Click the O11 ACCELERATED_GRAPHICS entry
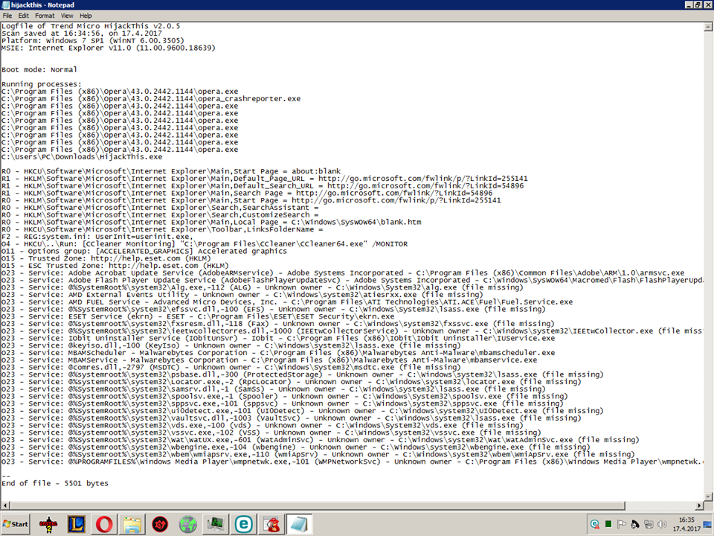This screenshot has height=536, width=714. [144, 251]
